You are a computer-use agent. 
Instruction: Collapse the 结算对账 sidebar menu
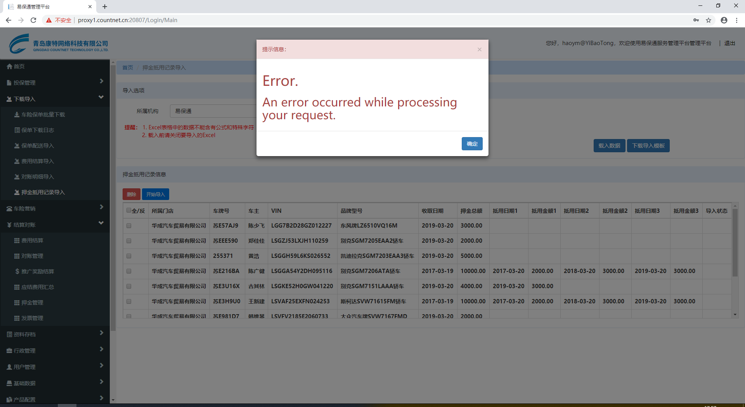click(x=55, y=225)
